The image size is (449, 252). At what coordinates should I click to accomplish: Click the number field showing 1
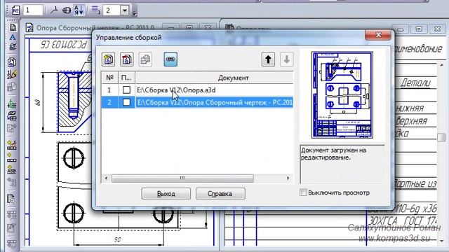coord(33,10)
